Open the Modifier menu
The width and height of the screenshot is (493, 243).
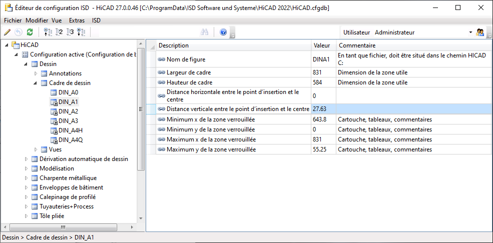pos(37,20)
